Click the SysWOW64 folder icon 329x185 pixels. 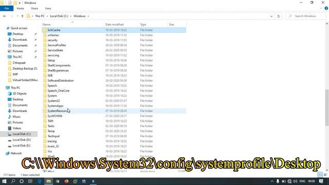point(45,116)
